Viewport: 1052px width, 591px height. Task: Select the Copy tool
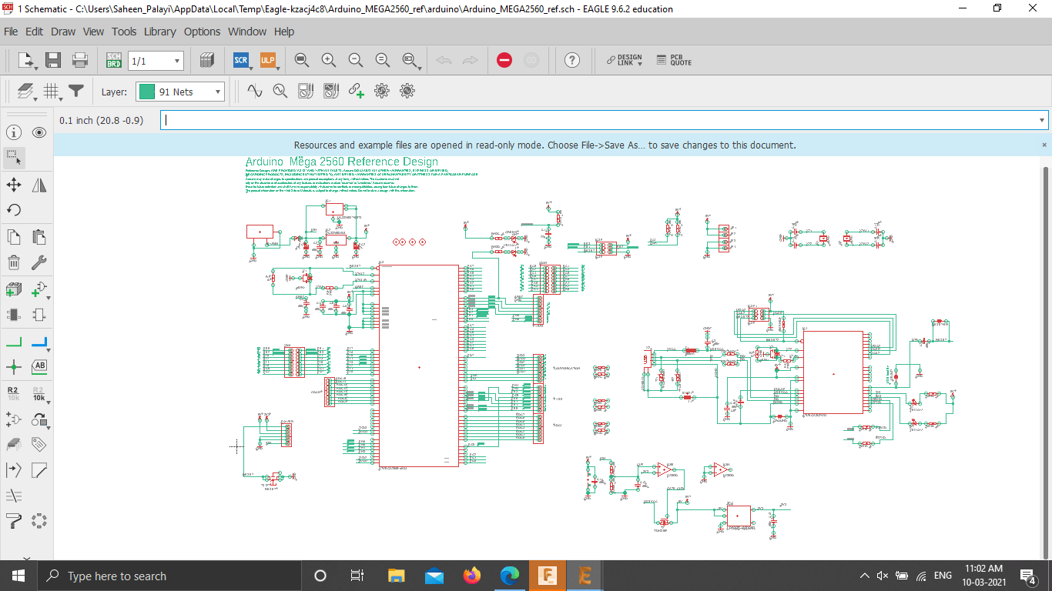tap(13, 237)
